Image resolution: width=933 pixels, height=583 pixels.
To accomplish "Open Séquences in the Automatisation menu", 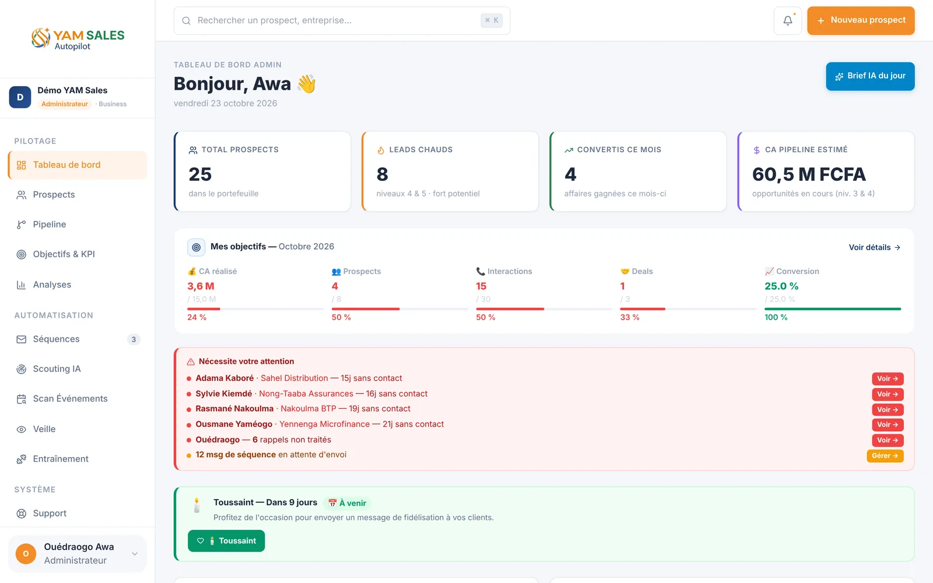I will point(78,339).
